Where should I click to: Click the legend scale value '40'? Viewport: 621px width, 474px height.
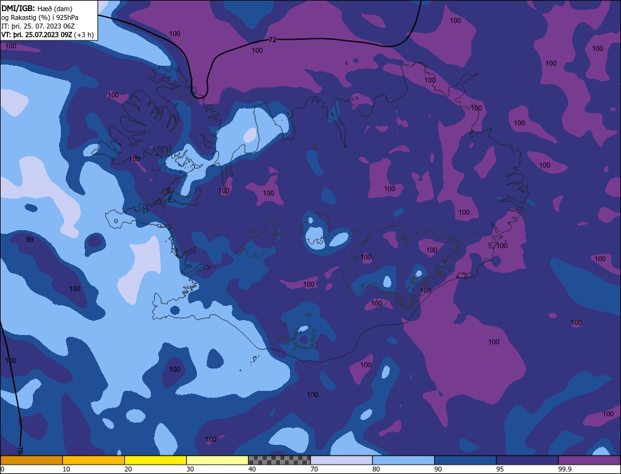252,469
